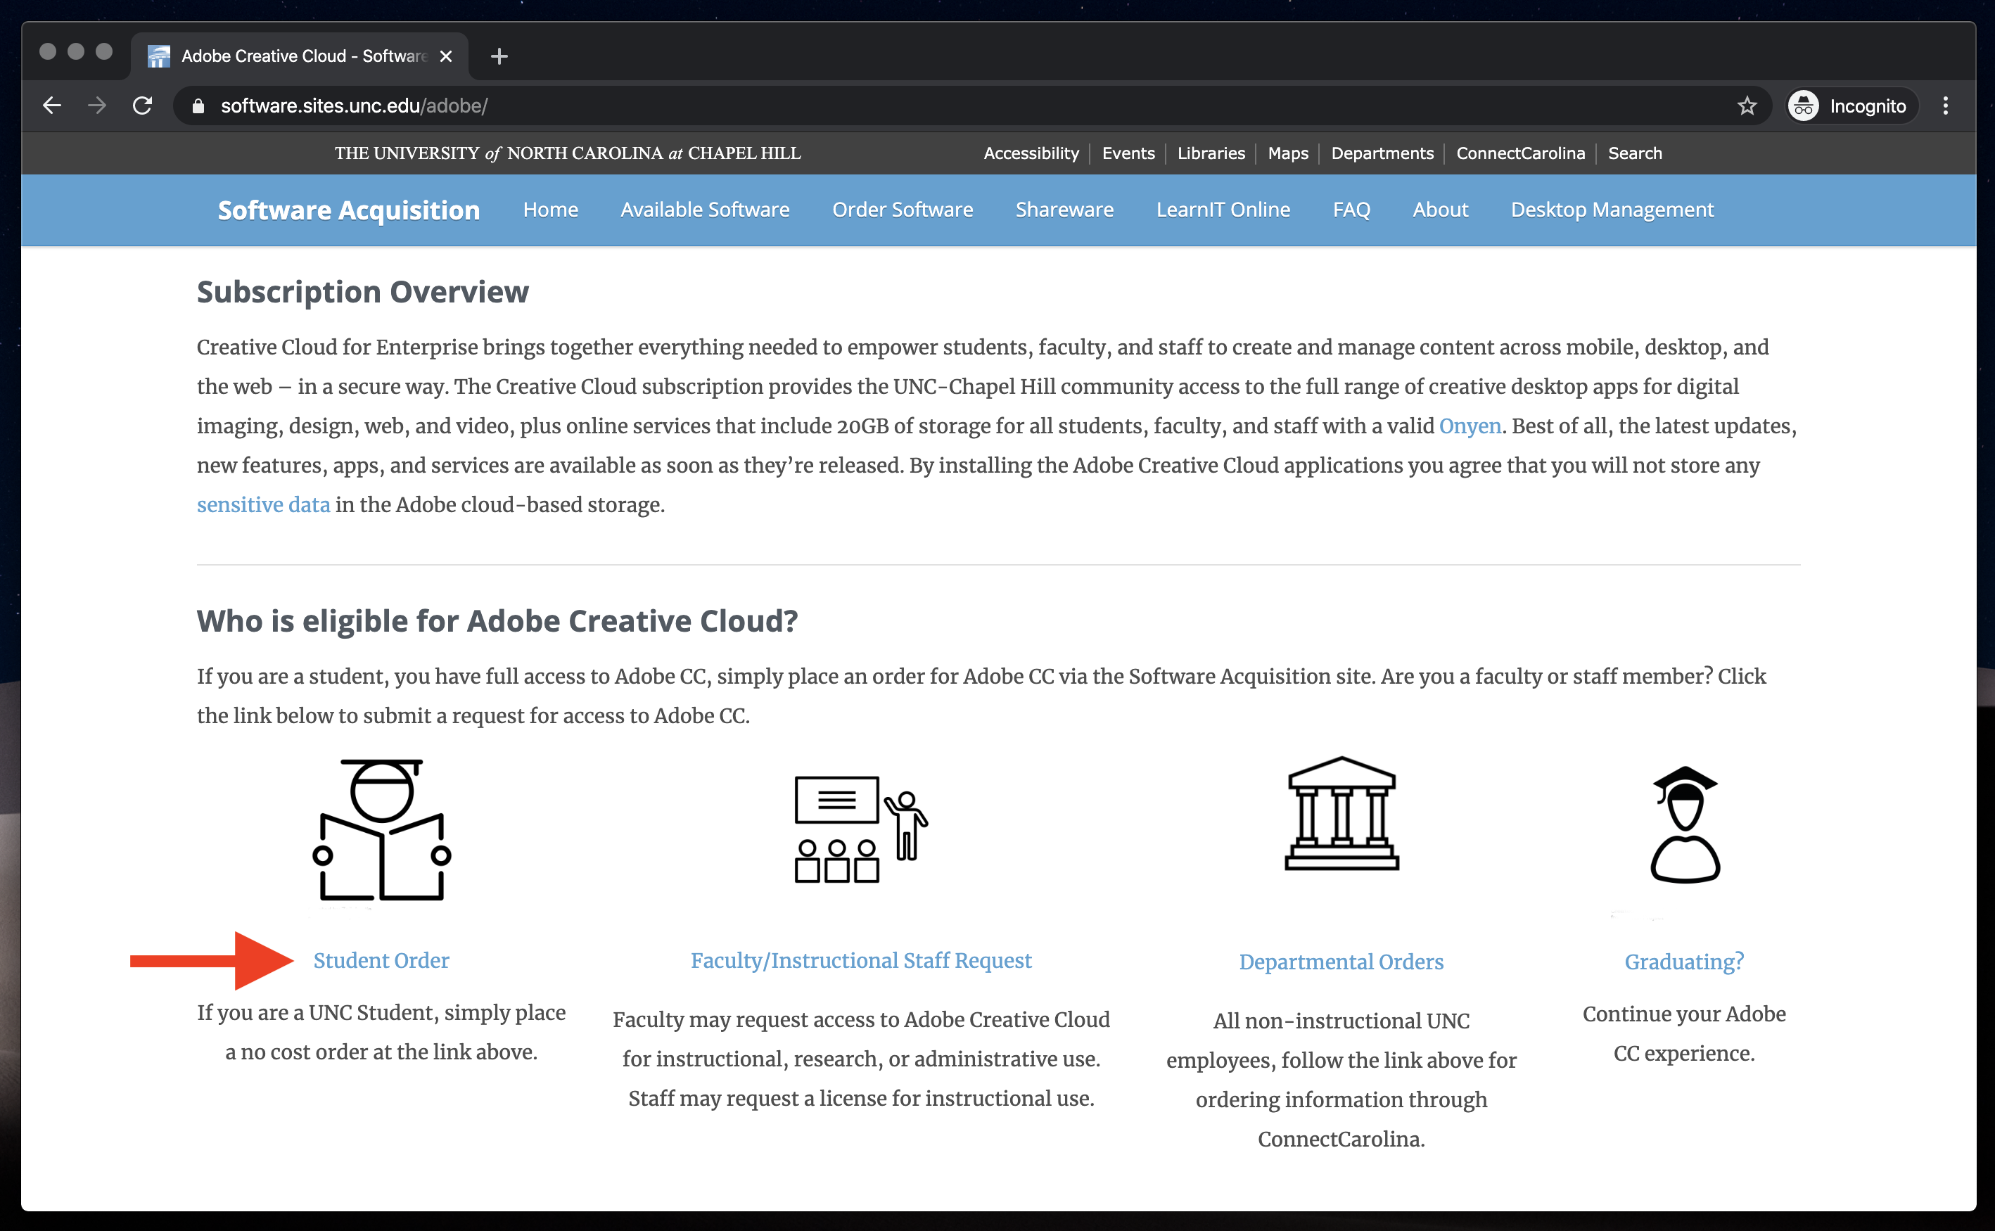Click the instructor teaching classroom icon
This screenshot has width=1995, height=1231.
coord(860,828)
